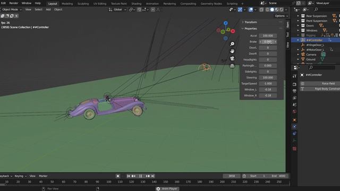Viewport: 340px width, 191px height.
Task: Select wireframe viewport shading mode
Action: pyautogui.click(x=268, y=10)
